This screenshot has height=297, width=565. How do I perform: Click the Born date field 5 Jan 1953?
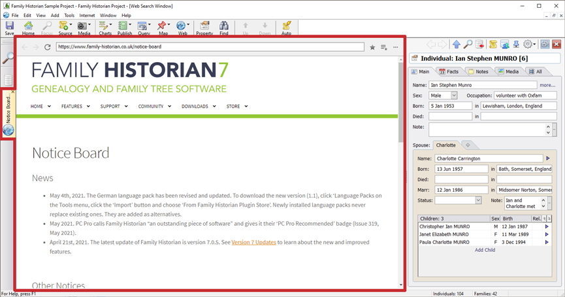click(450, 106)
